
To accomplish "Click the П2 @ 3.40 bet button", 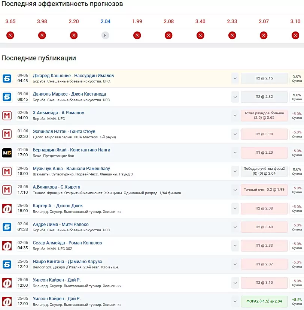I will (x=264, y=227).
